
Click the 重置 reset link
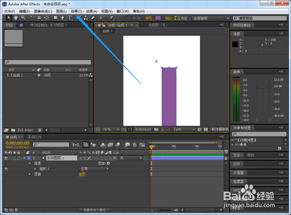82,174
